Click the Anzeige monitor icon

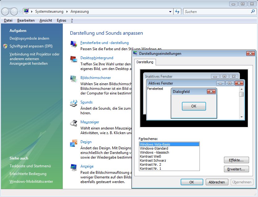pyautogui.click(x=74, y=167)
